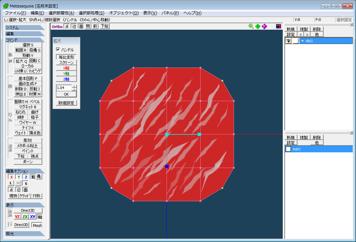The height and width of the screenshot is (242, 356).
Task: Toggle 点 display in viewport toolbar
Action: click(x=67, y=26)
